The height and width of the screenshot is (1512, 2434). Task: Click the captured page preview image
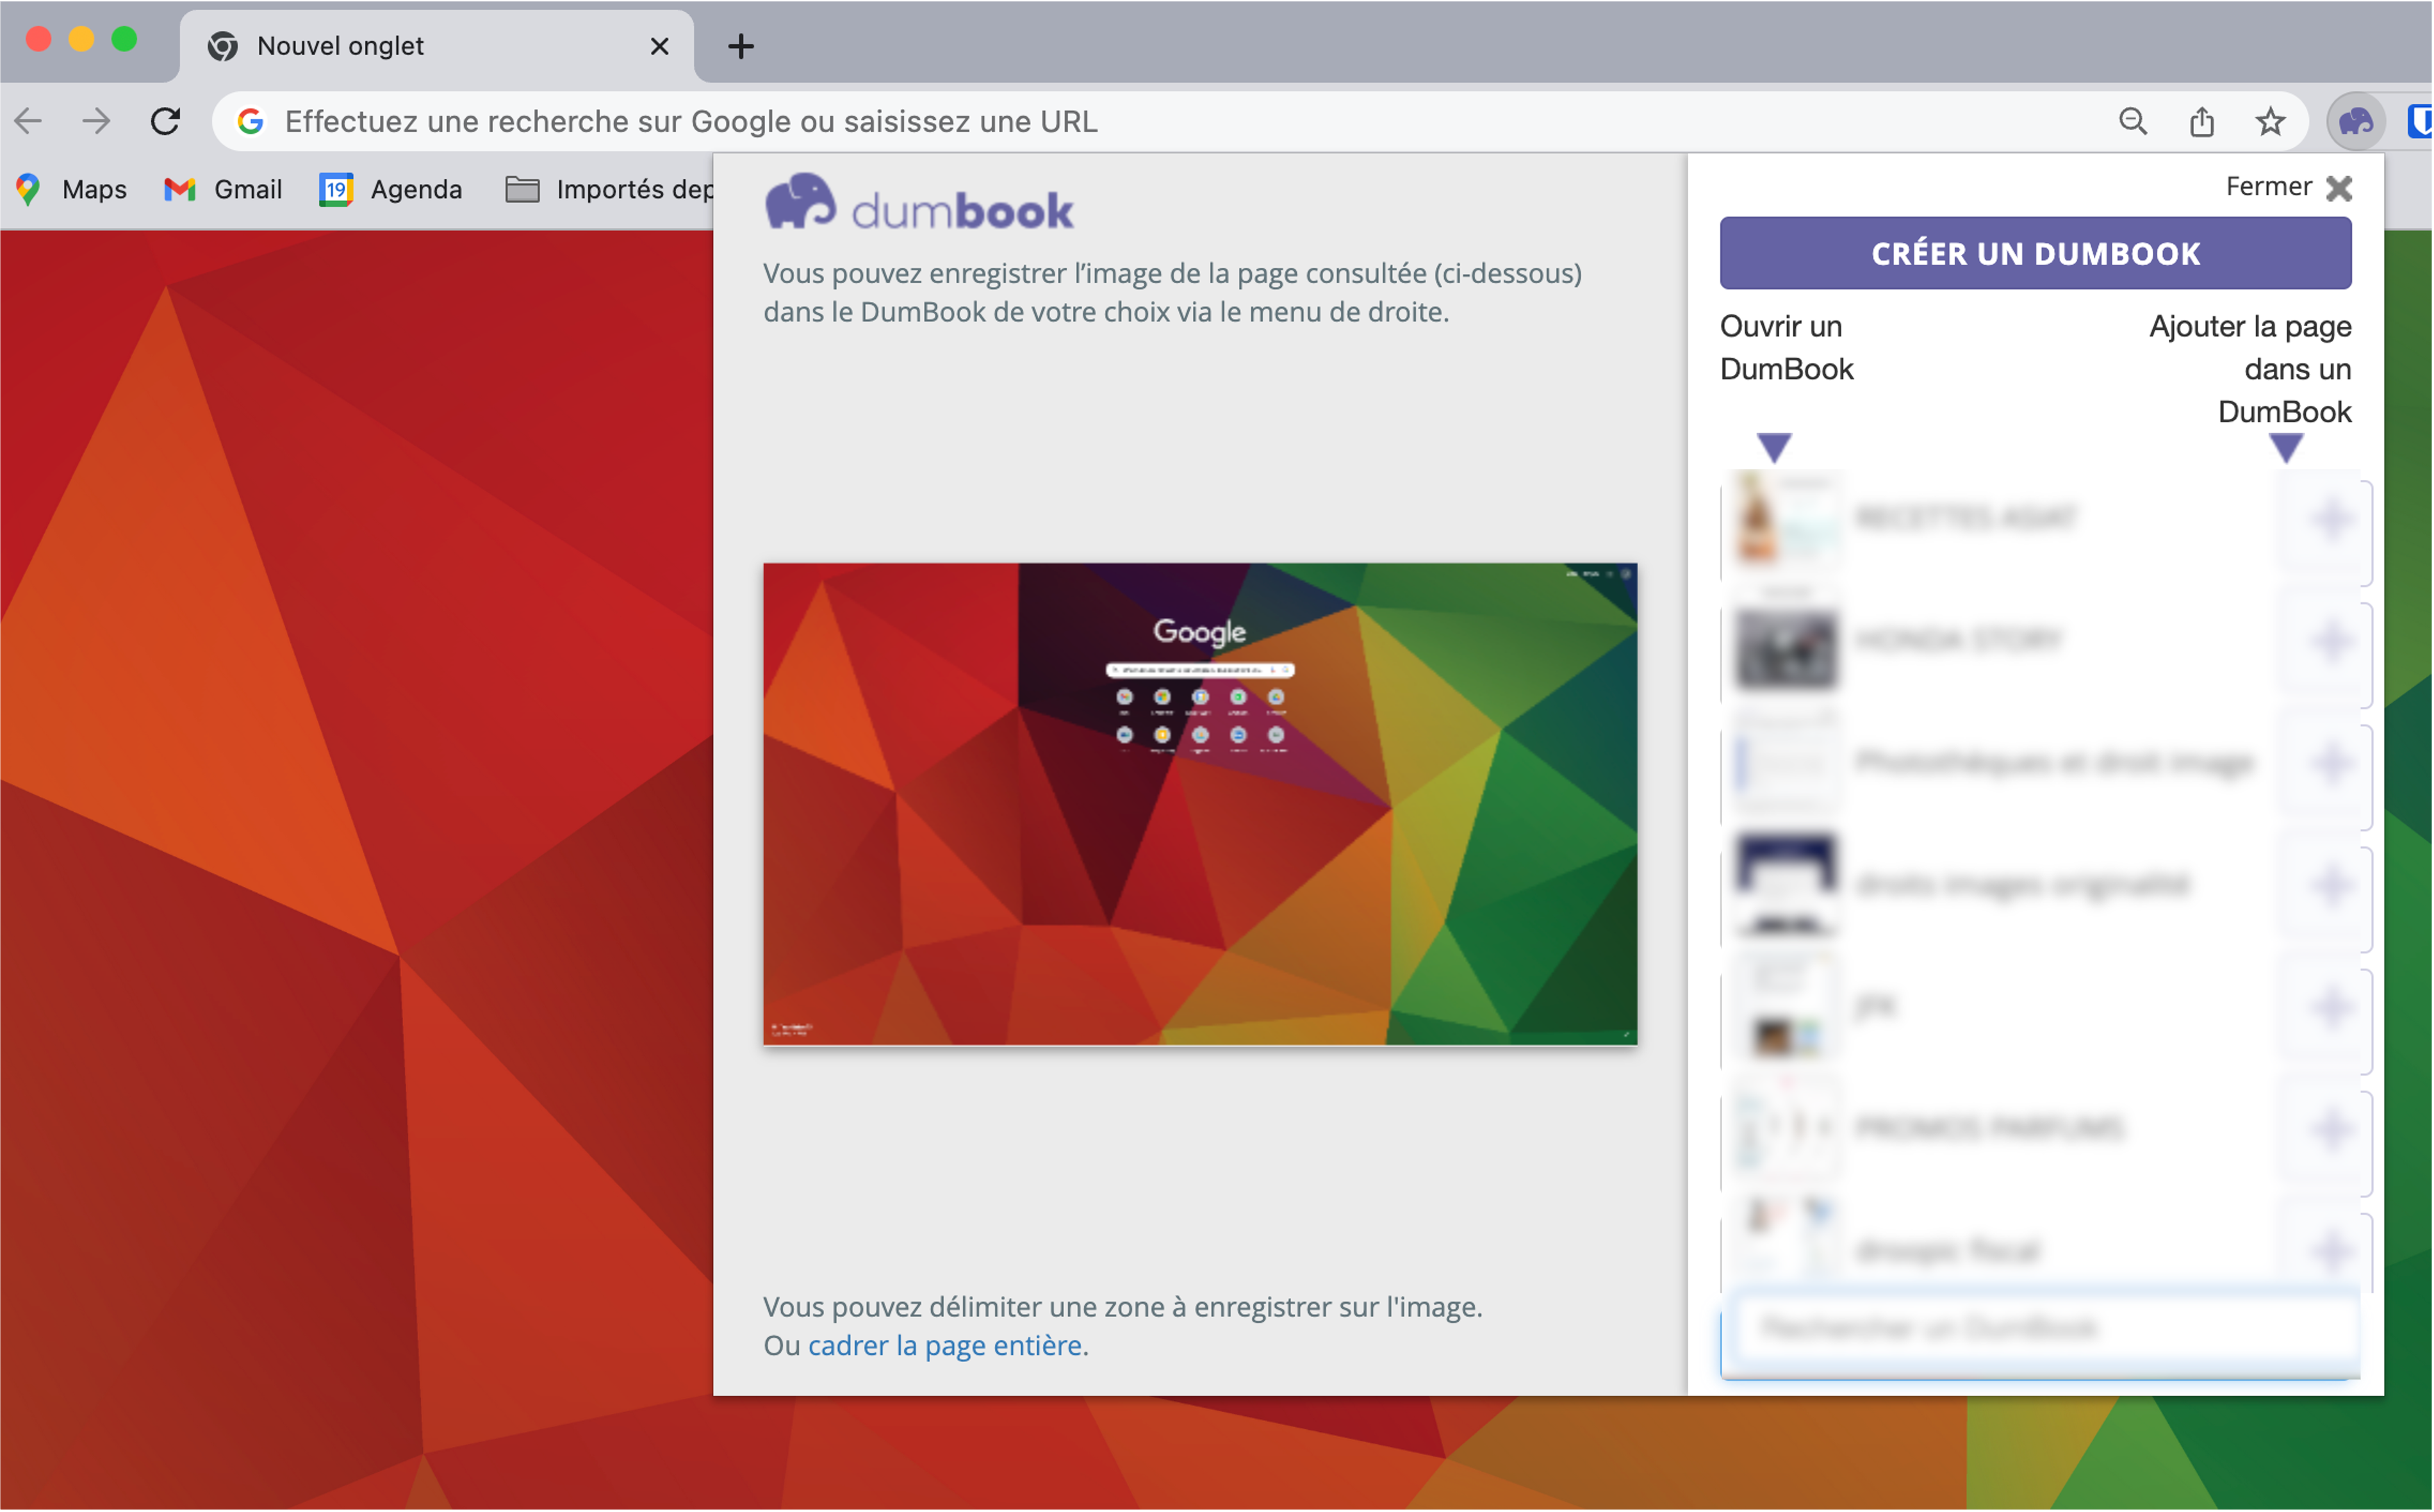(x=1199, y=804)
